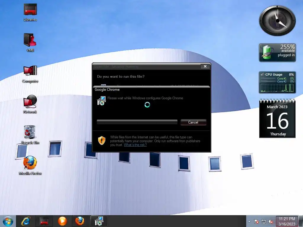303x227 pixels.
Task: Click the battery meter gadget
Action: [277, 53]
